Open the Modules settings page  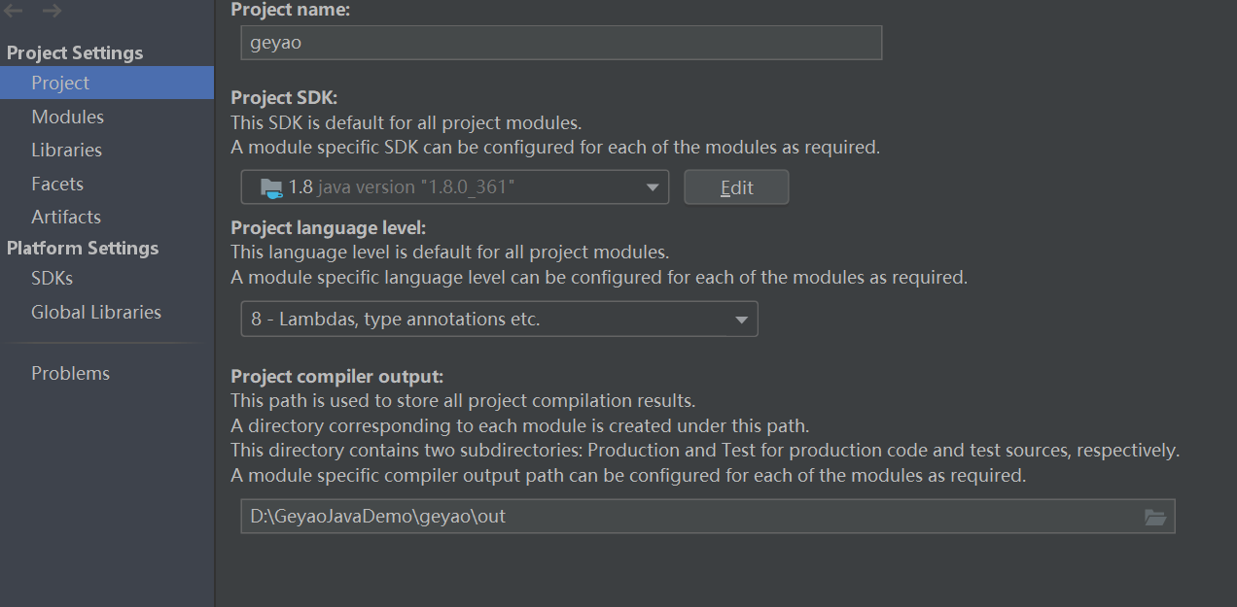[x=67, y=117]
